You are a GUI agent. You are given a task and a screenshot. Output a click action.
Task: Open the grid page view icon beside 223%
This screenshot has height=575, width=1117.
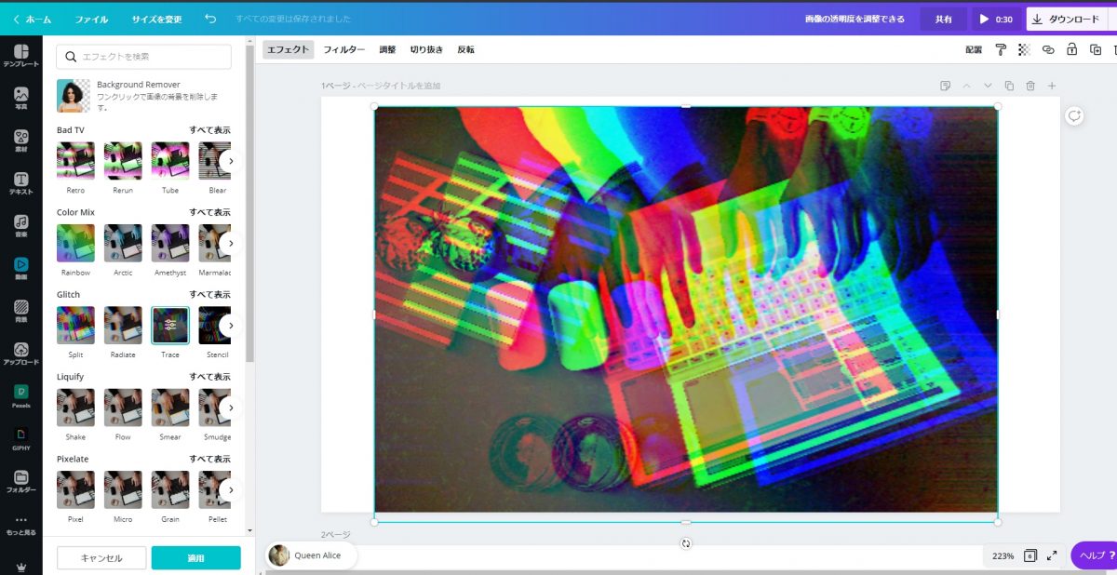pyautogui.click(x=1030, y=555)
